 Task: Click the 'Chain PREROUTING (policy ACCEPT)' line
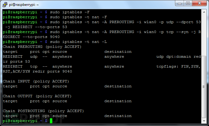point(42,47)
